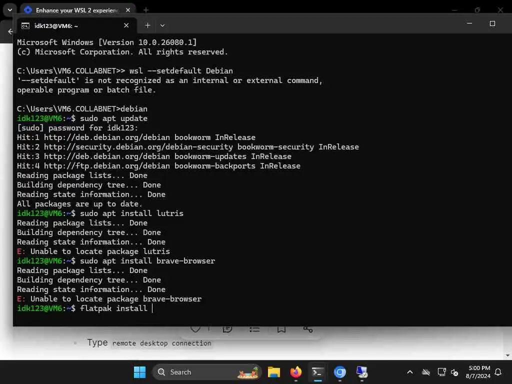Open the muted volume tray icon
The width and height of the screenshot is (512, 384).
[454, 372]
